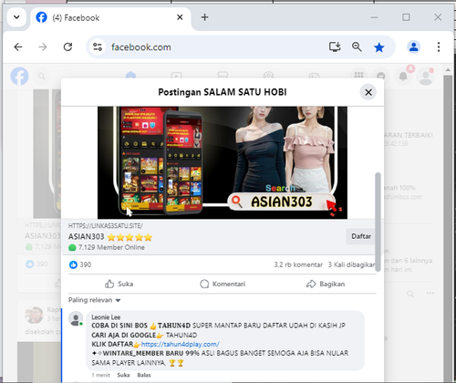This screenshot has height=383, width=456.
Task: Open Leonie Lee commenter name
Action: pyautogui.click(x=106, y=317)
